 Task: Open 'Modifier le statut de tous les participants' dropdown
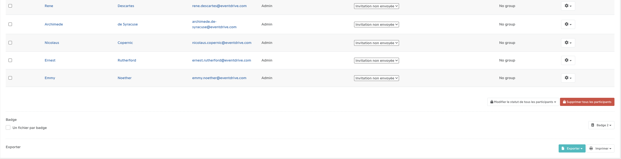[x=523, y=102]
